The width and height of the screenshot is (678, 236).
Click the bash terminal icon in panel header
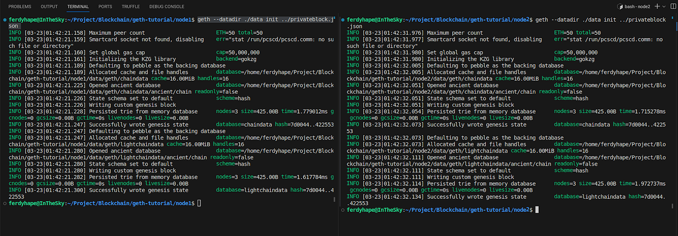click(x=620, y=7)
